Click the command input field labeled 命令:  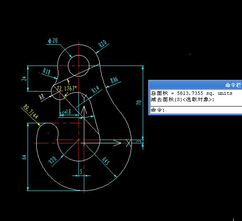coord(196,110)
